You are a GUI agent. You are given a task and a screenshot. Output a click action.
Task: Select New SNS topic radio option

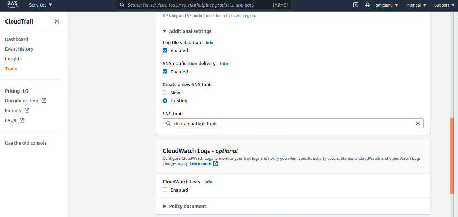[165, 93]
